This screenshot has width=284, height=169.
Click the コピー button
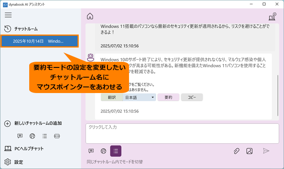pyautogui.click(x=192, y=97)
